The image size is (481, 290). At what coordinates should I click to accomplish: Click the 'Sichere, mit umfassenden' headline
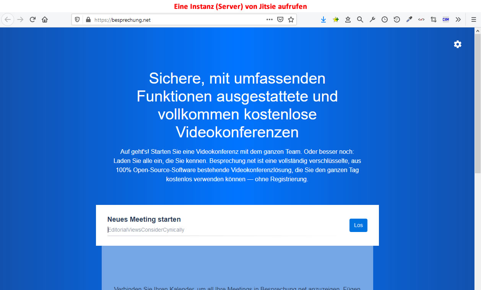[237, 105]
